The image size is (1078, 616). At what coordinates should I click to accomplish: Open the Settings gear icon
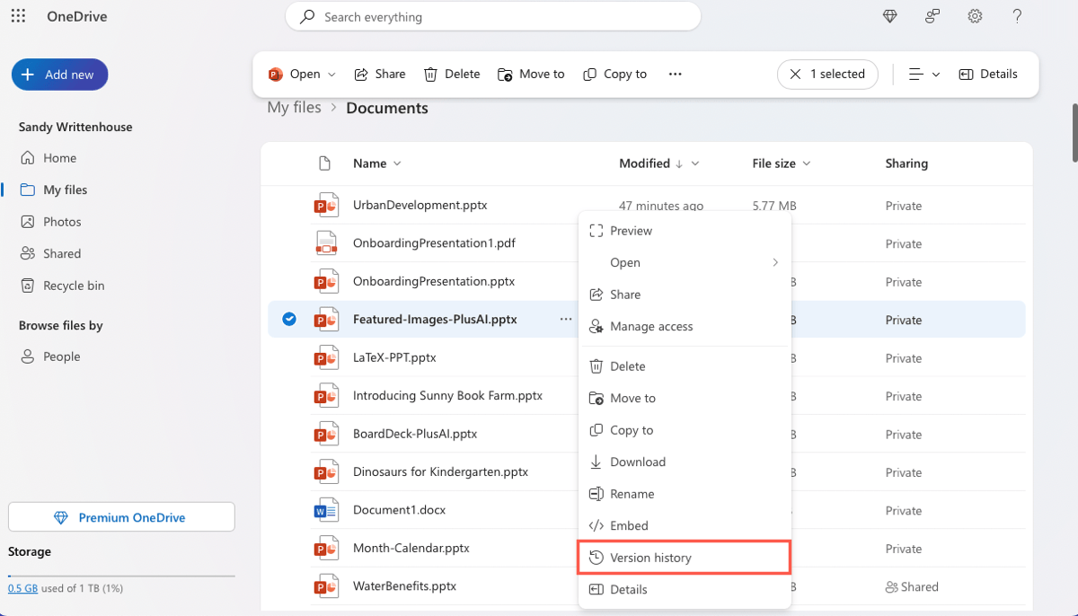[x=975, y=16]
